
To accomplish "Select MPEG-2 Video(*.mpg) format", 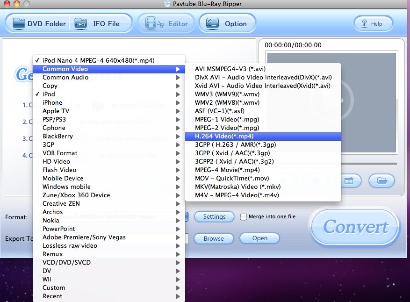I will pyautogui.click(x=263, y=128).
